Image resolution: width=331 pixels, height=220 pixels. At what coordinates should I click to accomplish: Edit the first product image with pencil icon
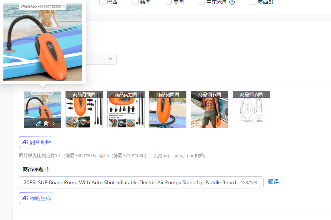tap(38, 124)
